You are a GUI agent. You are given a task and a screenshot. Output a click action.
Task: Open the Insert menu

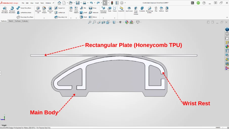tap(37, 3)
